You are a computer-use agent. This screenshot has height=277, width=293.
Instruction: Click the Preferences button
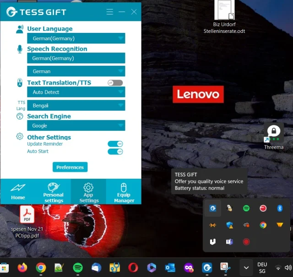(x=70, y=167)
